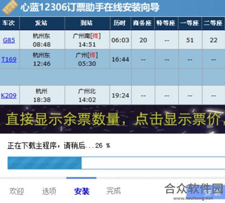Select the 选项 step tab

click(x=49, y=191)
